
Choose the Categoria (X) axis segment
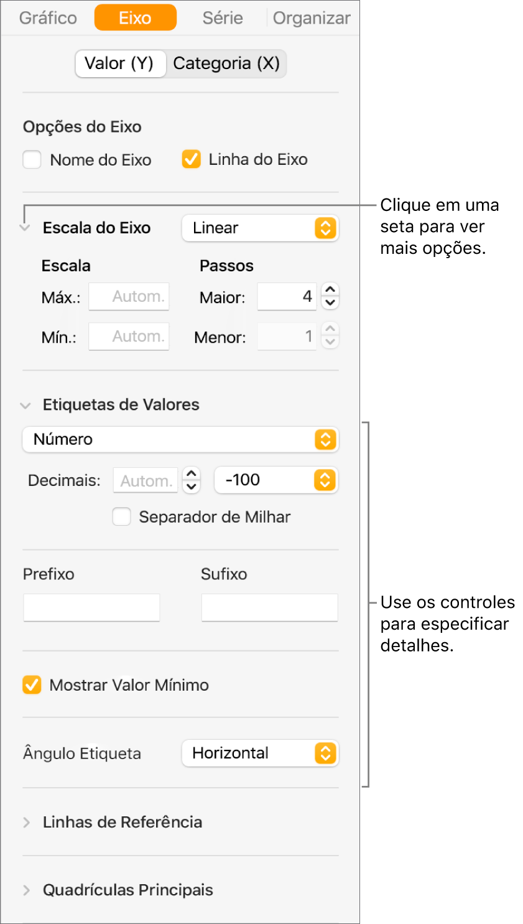pyautogui.click(x=226, y=63)
